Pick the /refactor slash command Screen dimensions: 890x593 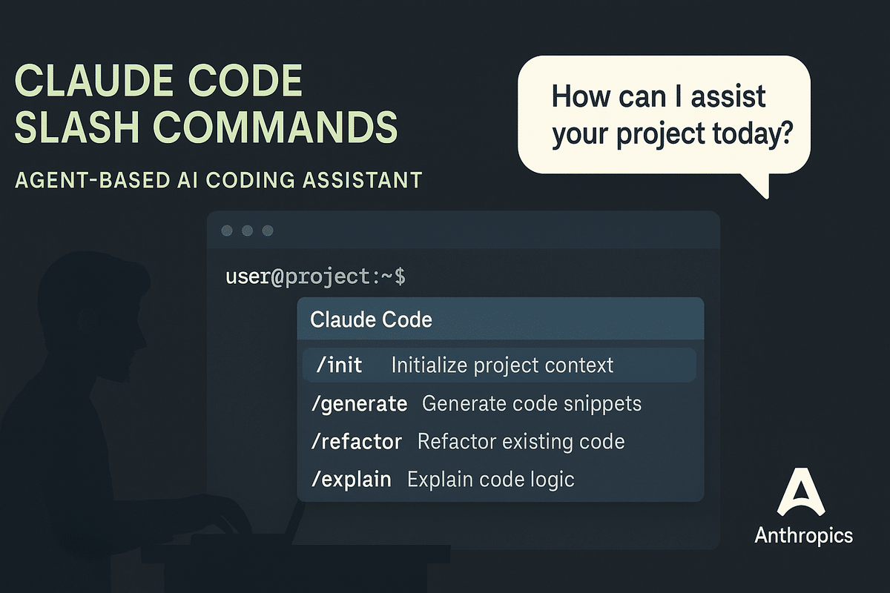(356, 442)
